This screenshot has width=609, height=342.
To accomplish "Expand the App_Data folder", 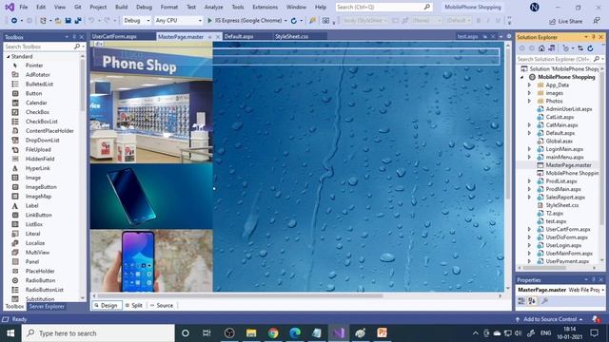I will 529,85.
